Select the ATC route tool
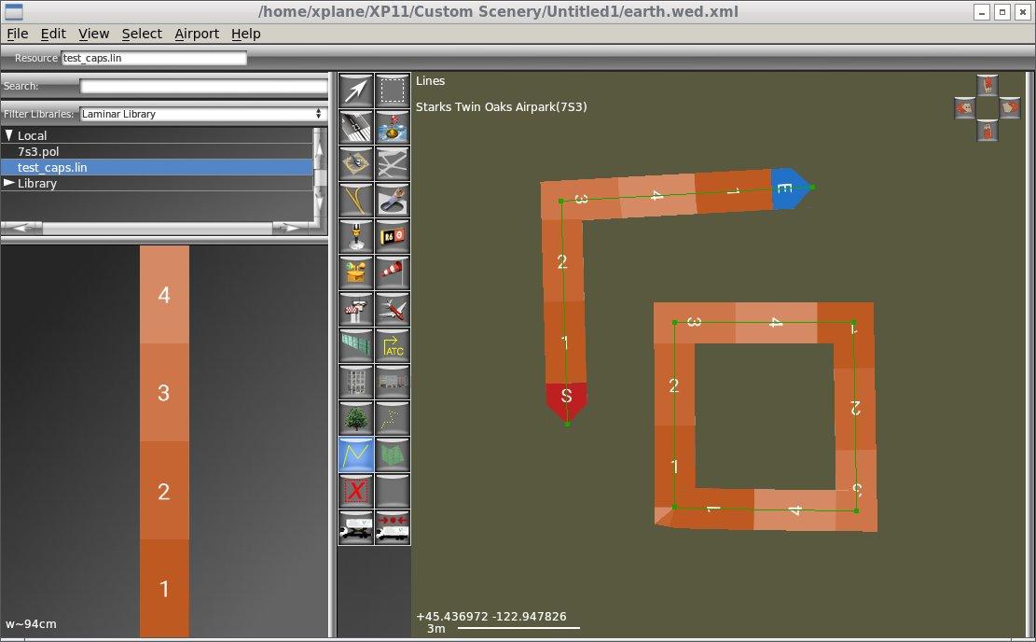Image resolution: width=1036 pixels, height=642 pixels. coord(393,345)
